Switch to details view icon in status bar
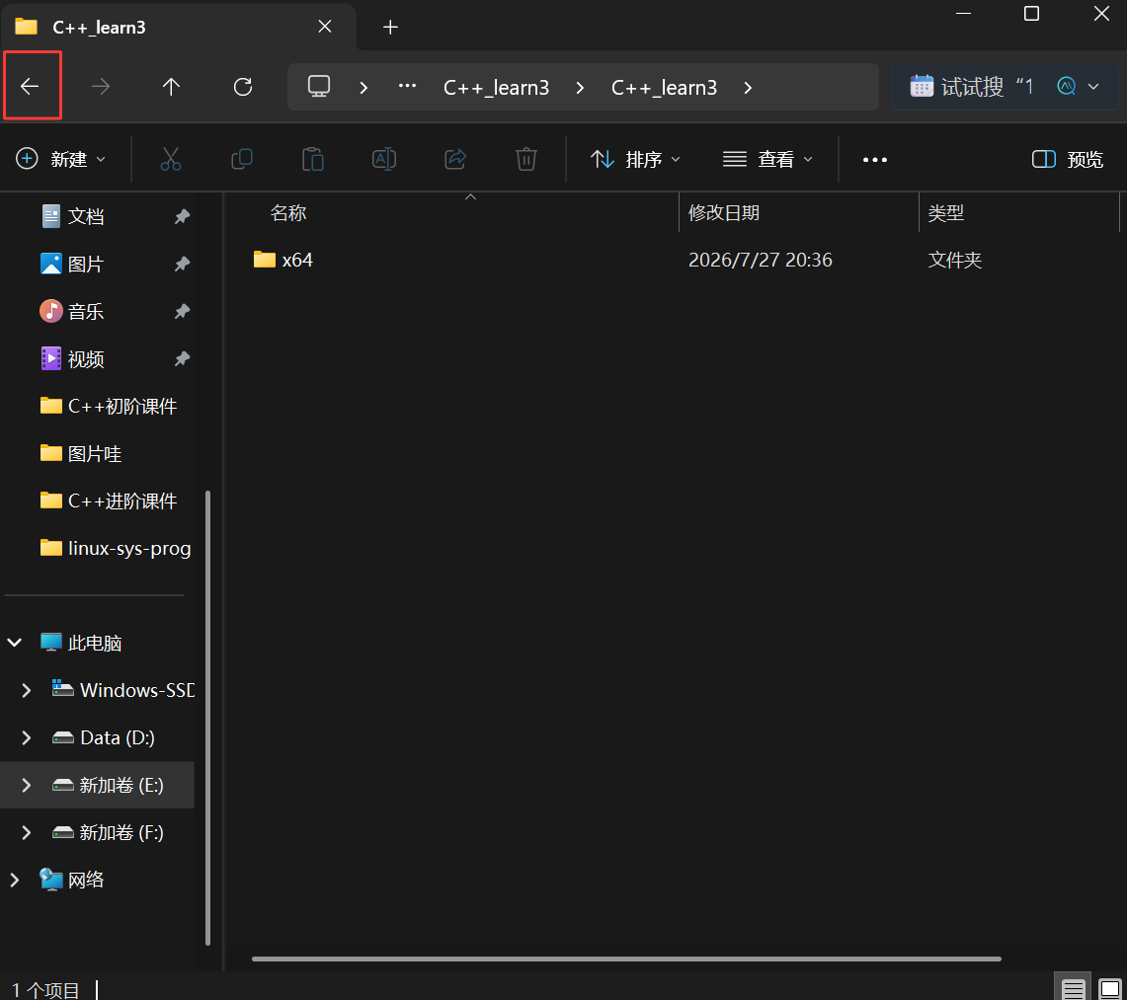This screenshot has width=1127, height=1000. pyautogui.click(x=1073, y=988)
